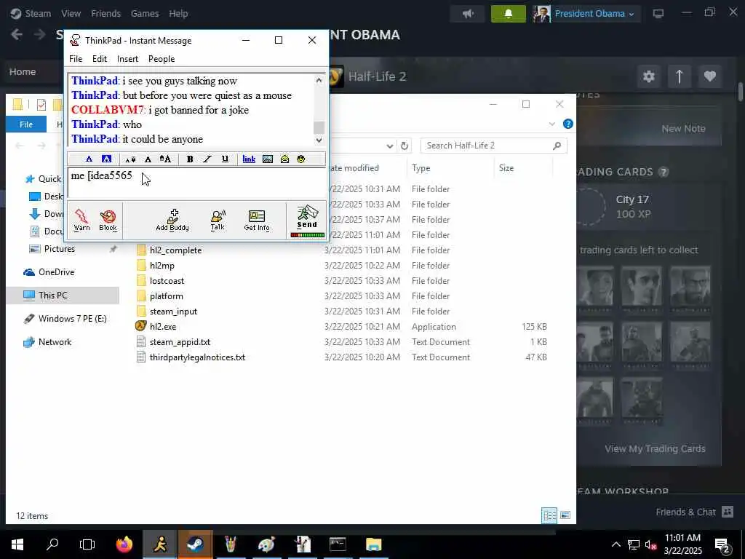Click the normal font size A icon

(148, 159)
